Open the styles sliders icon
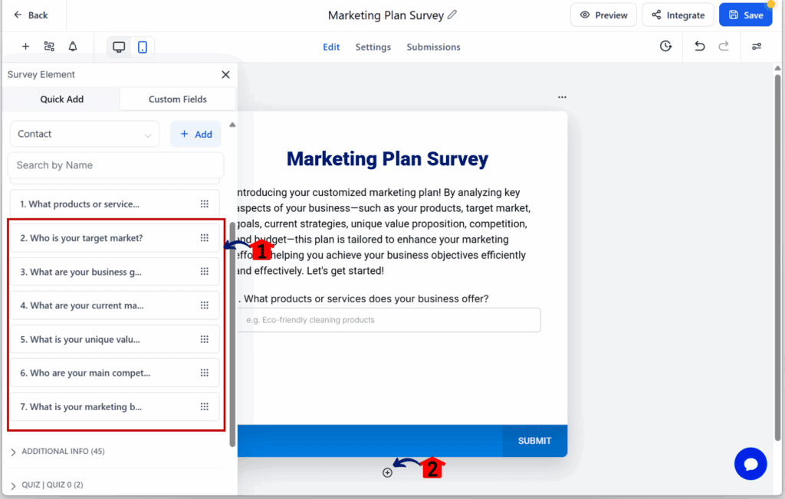This screenshot has height=499, width=785. click(757, 47)
